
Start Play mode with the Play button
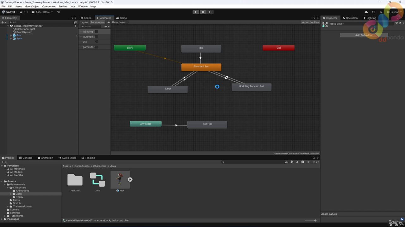[x=196, y=12]
